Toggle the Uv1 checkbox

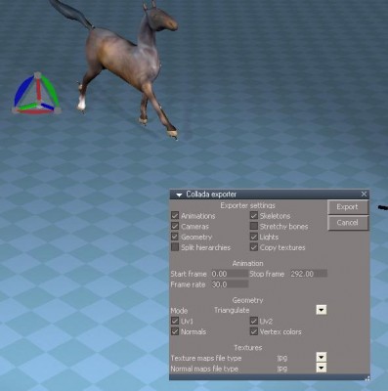[175, 321]
